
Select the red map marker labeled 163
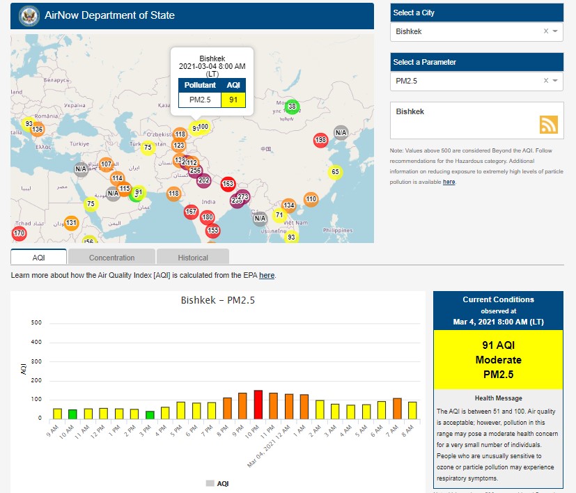pyautogui.click(x=227, y=185)
